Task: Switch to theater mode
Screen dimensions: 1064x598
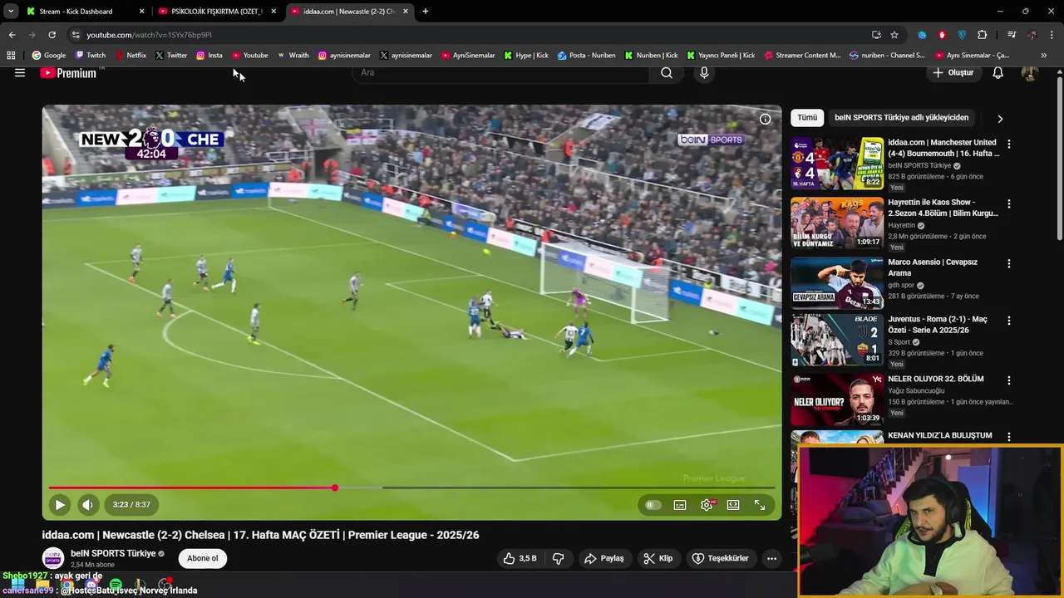Action: tap(733, 505)
